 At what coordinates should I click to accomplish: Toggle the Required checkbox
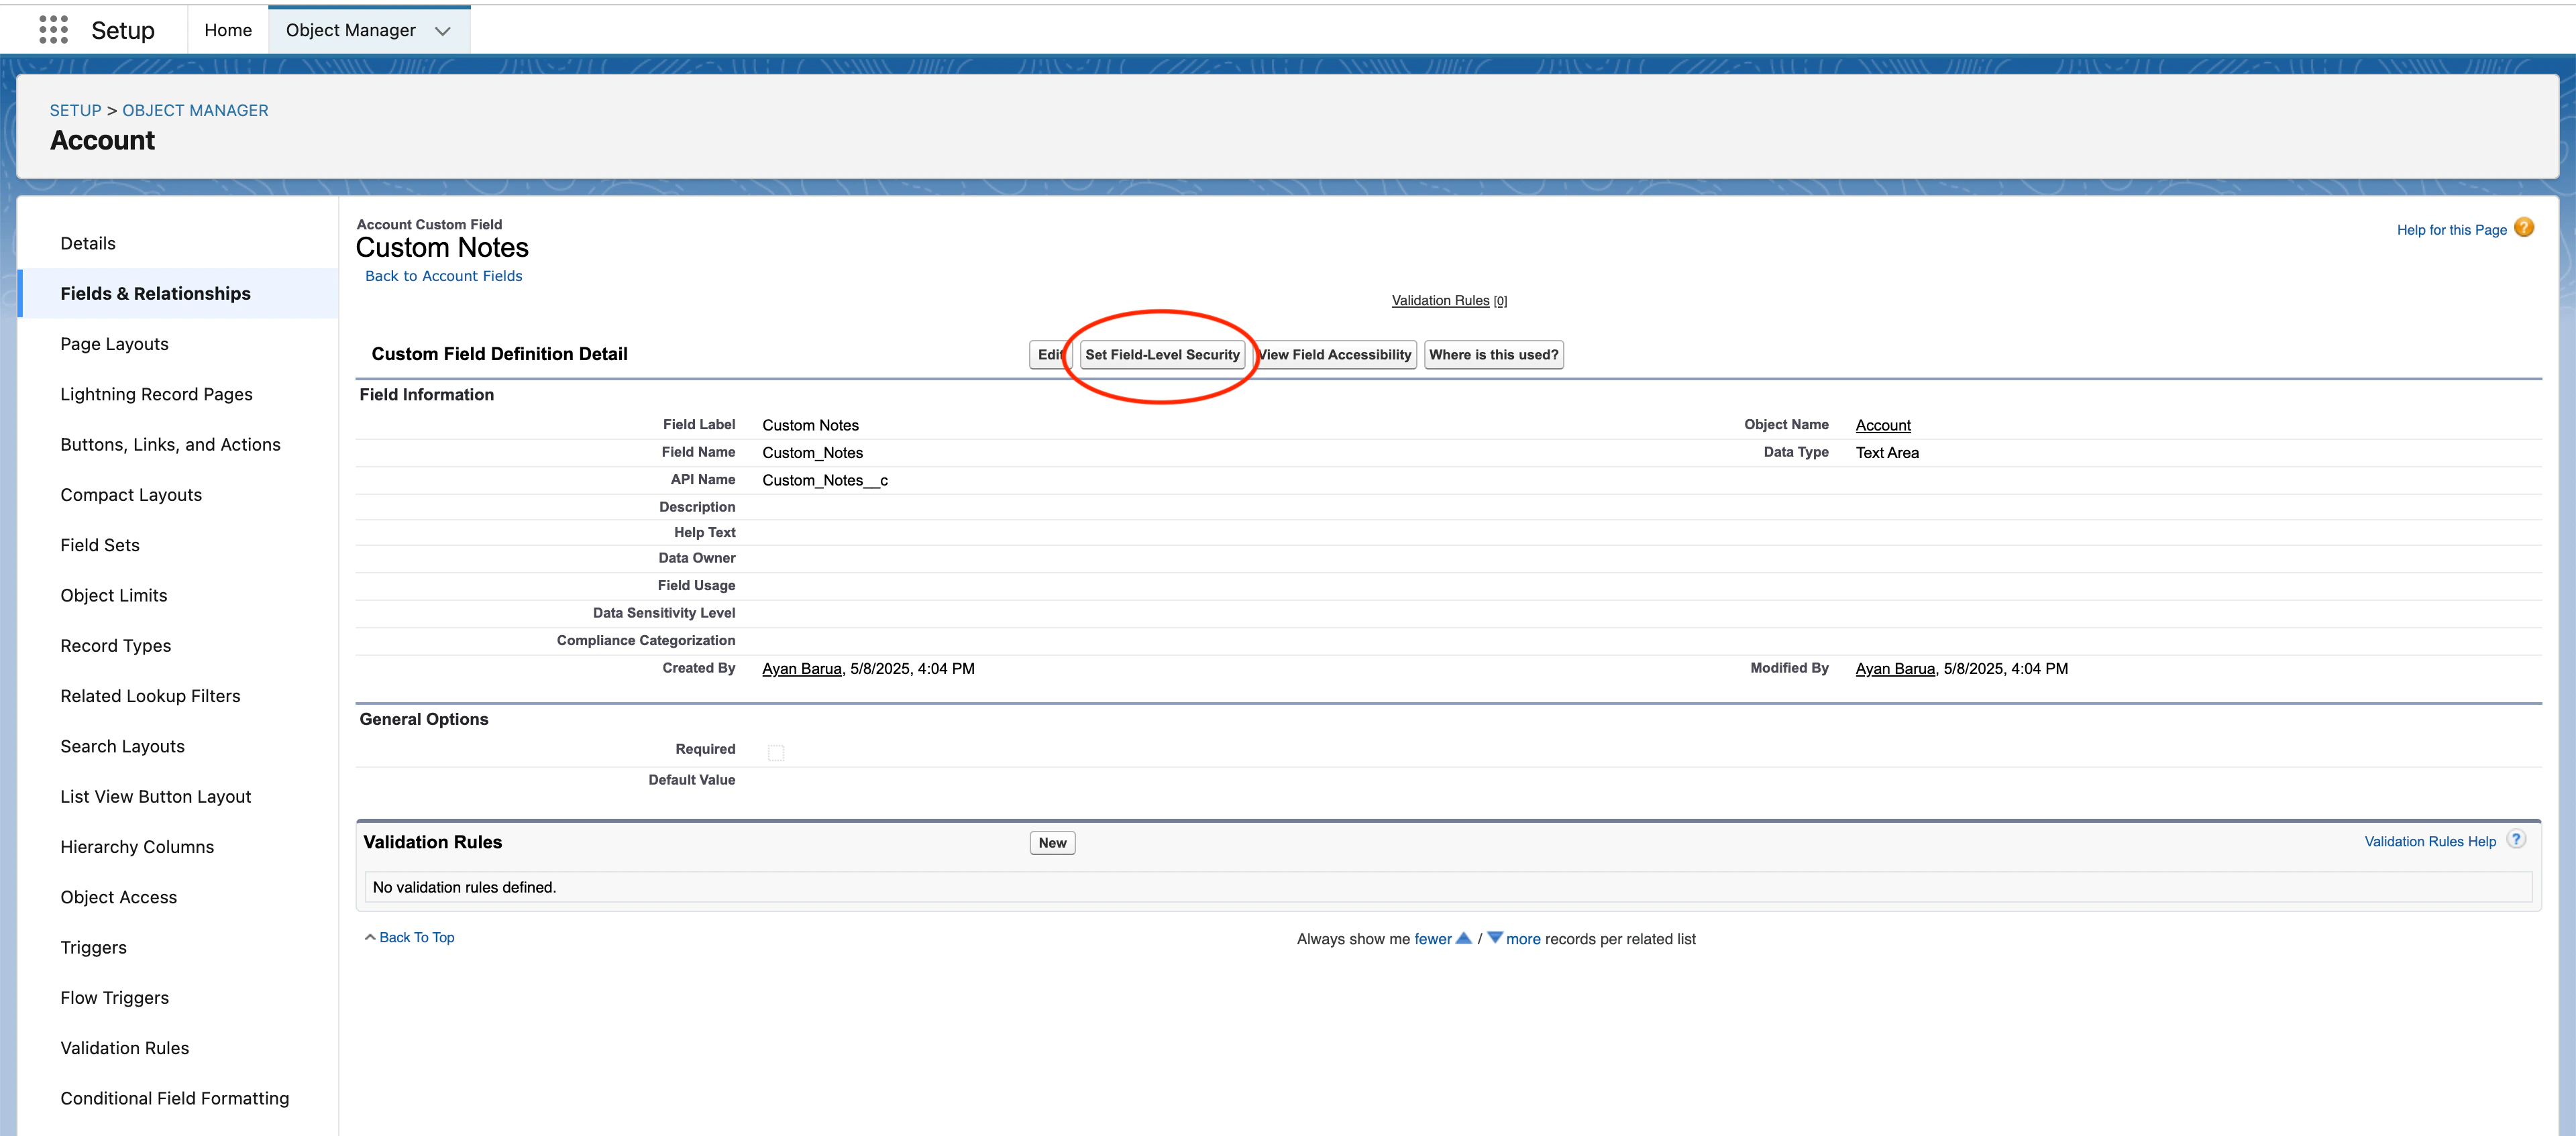click(775, 752)
